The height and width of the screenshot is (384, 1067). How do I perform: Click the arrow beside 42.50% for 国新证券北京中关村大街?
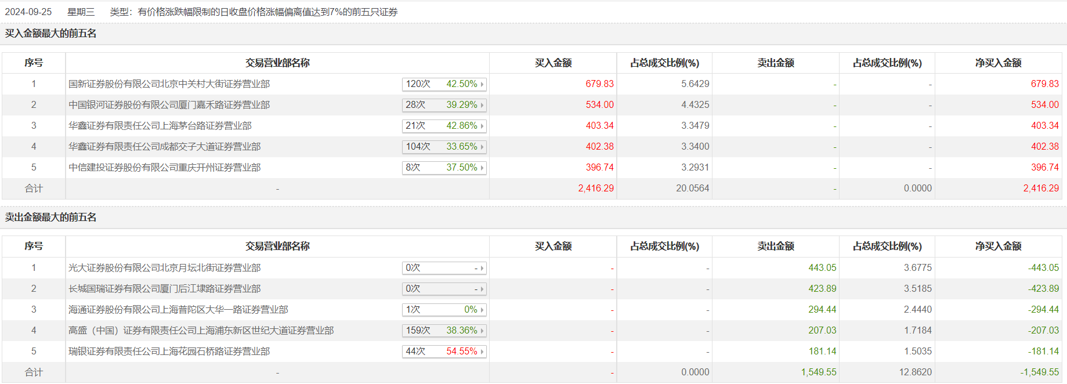[482, 84]
